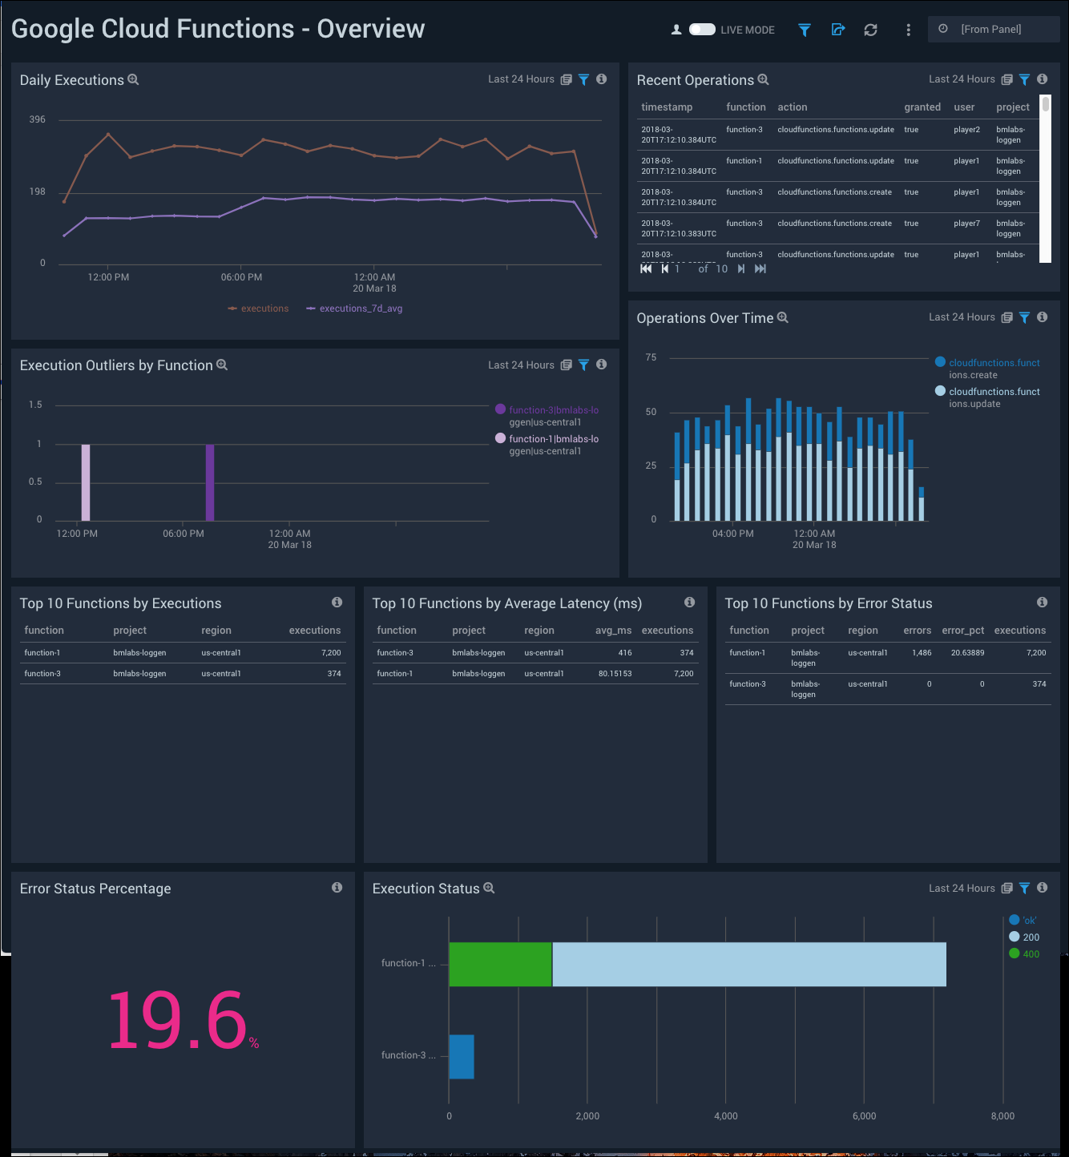Screen dimensions: 1069x1157
Task: Select the granted column header in Recent Operations
Action: pyautogui.click(x=922, y=107)
